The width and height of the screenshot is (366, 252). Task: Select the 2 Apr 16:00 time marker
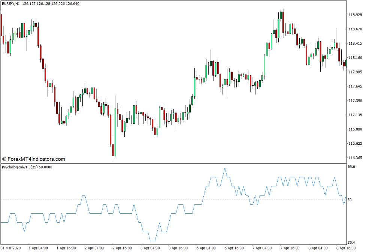pos(123,248)
